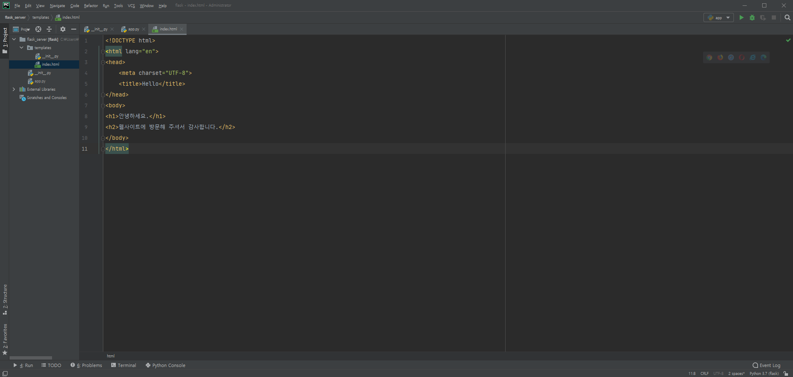Click tool window quick access icon at bottom-left
793x377 pixels.
click(x=5, y=374)
